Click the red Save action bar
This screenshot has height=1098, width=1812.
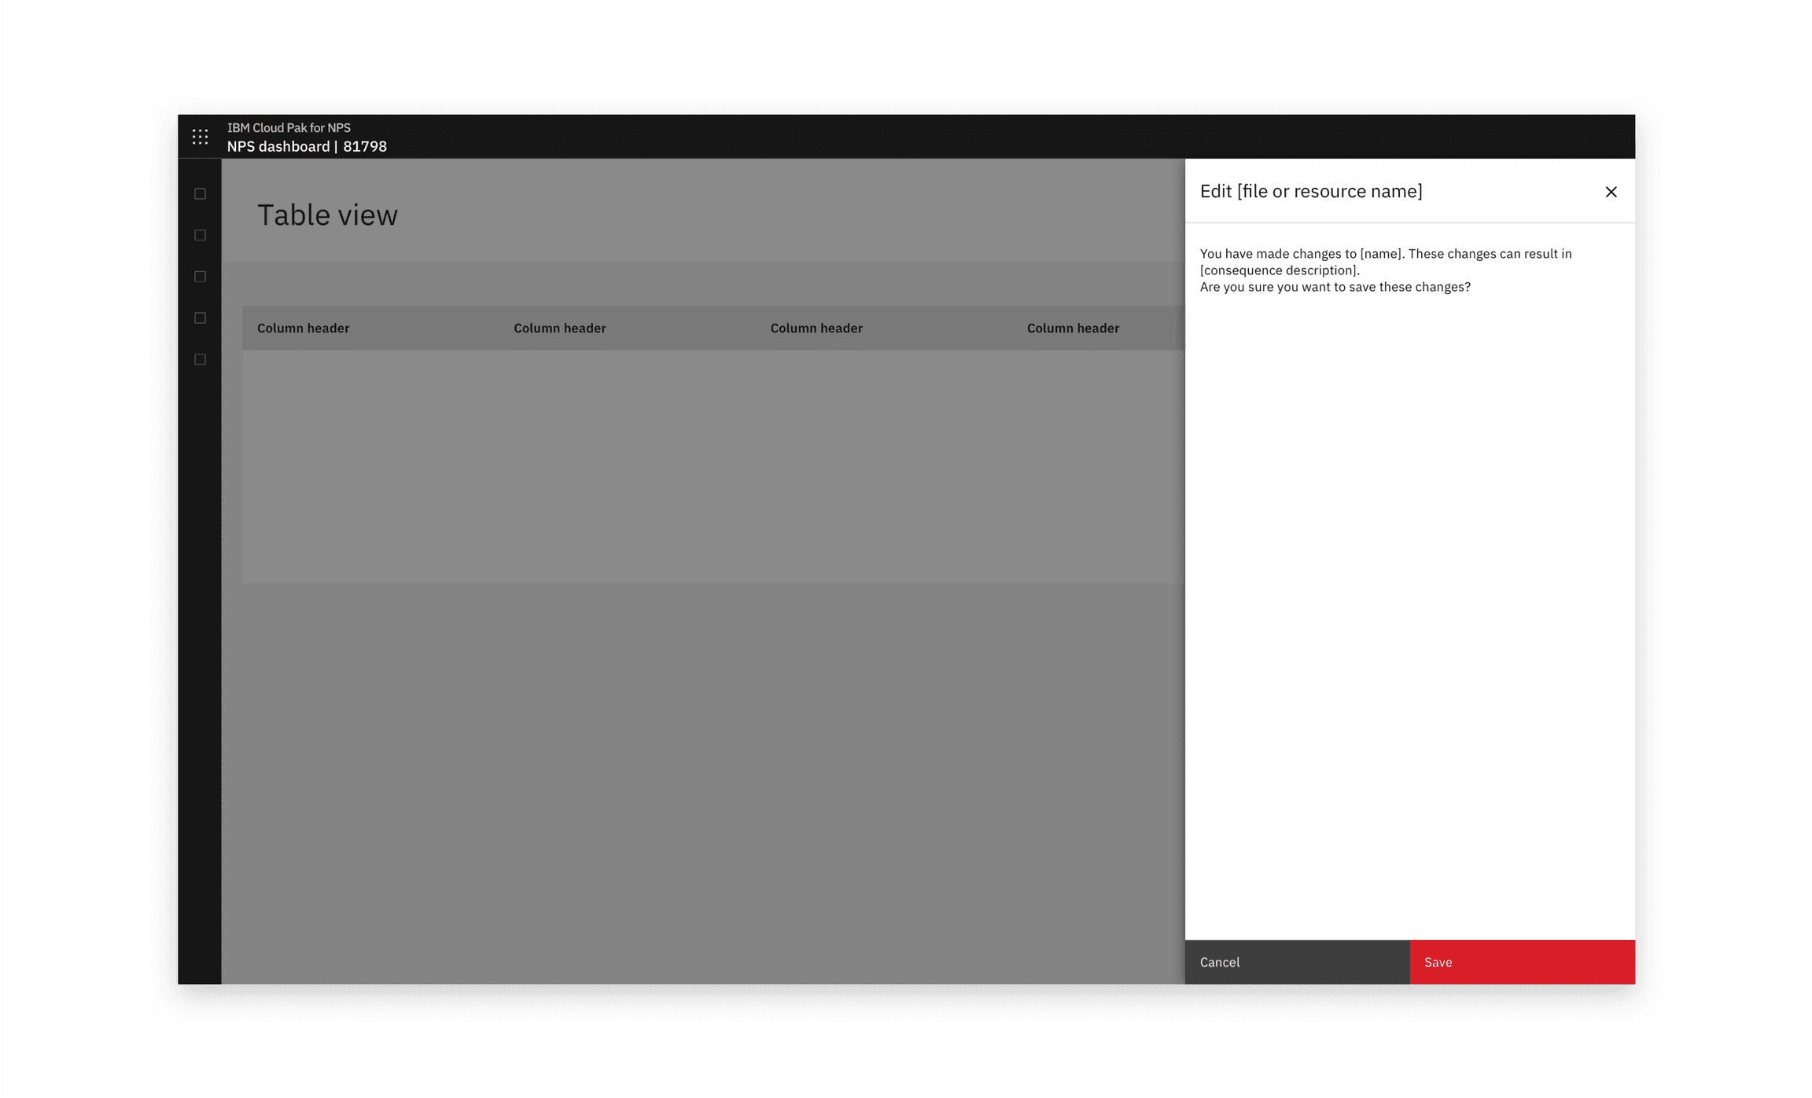1521,961
